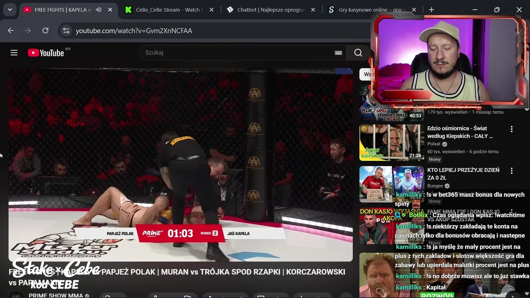The height and width of the screenshot is (298, 530).
Task: Open a new browser tab
Action: pos(431,10)
